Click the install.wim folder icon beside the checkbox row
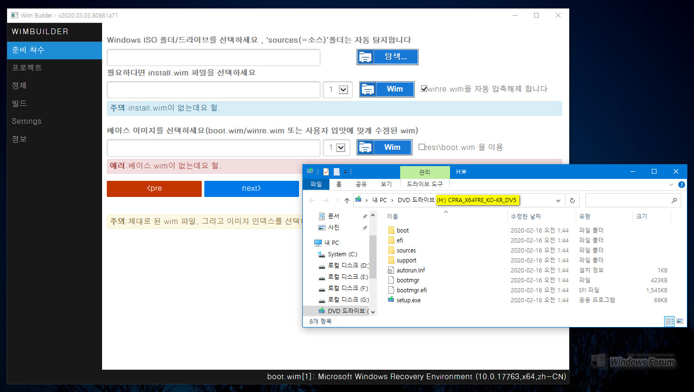 pos(368,89)
